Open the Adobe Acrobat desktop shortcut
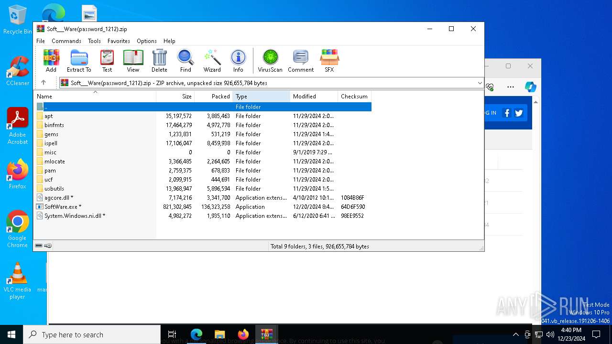Image resolution: width=612 pixels, height=344 pixels. (18, 126)
